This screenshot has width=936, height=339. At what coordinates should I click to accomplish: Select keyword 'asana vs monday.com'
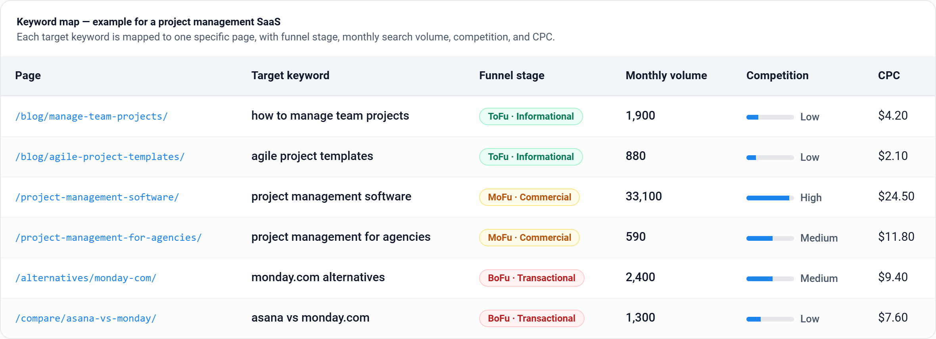click(311, 318)
